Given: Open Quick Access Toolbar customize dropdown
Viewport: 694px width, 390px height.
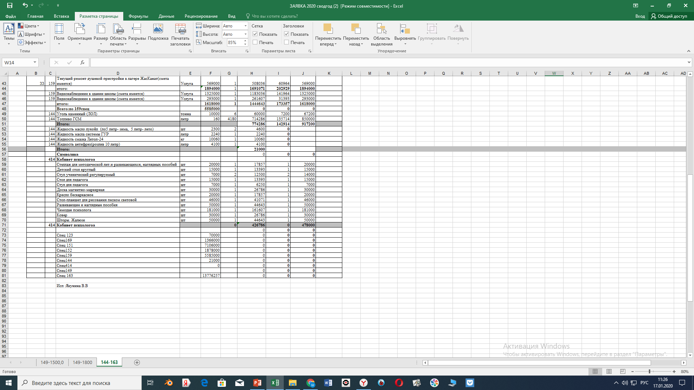Looking at the screenshot, I should click(x=58, y=5).
